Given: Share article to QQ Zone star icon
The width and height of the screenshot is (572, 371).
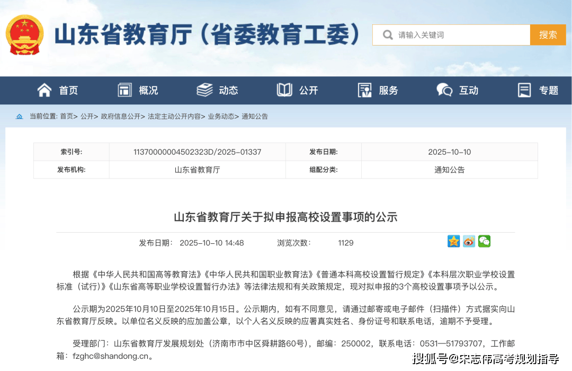Looking at the screenshot, I should coord(454,242).
